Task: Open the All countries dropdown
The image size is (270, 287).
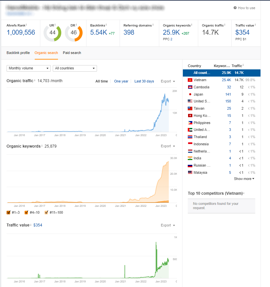Action: [x=75, y=68]
